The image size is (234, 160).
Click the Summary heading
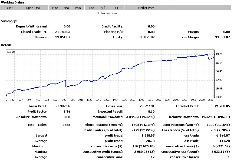(x=9, y=21)
